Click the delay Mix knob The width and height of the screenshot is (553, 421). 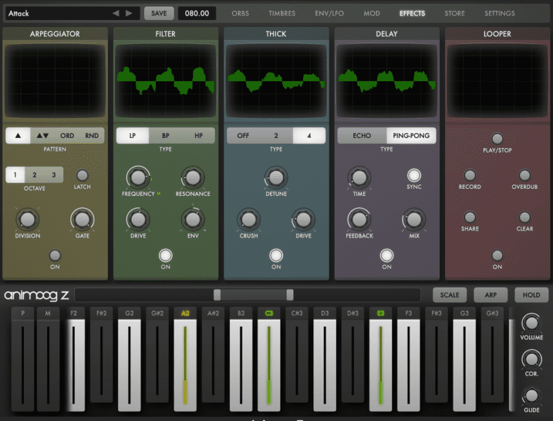[x=414, y=220]
